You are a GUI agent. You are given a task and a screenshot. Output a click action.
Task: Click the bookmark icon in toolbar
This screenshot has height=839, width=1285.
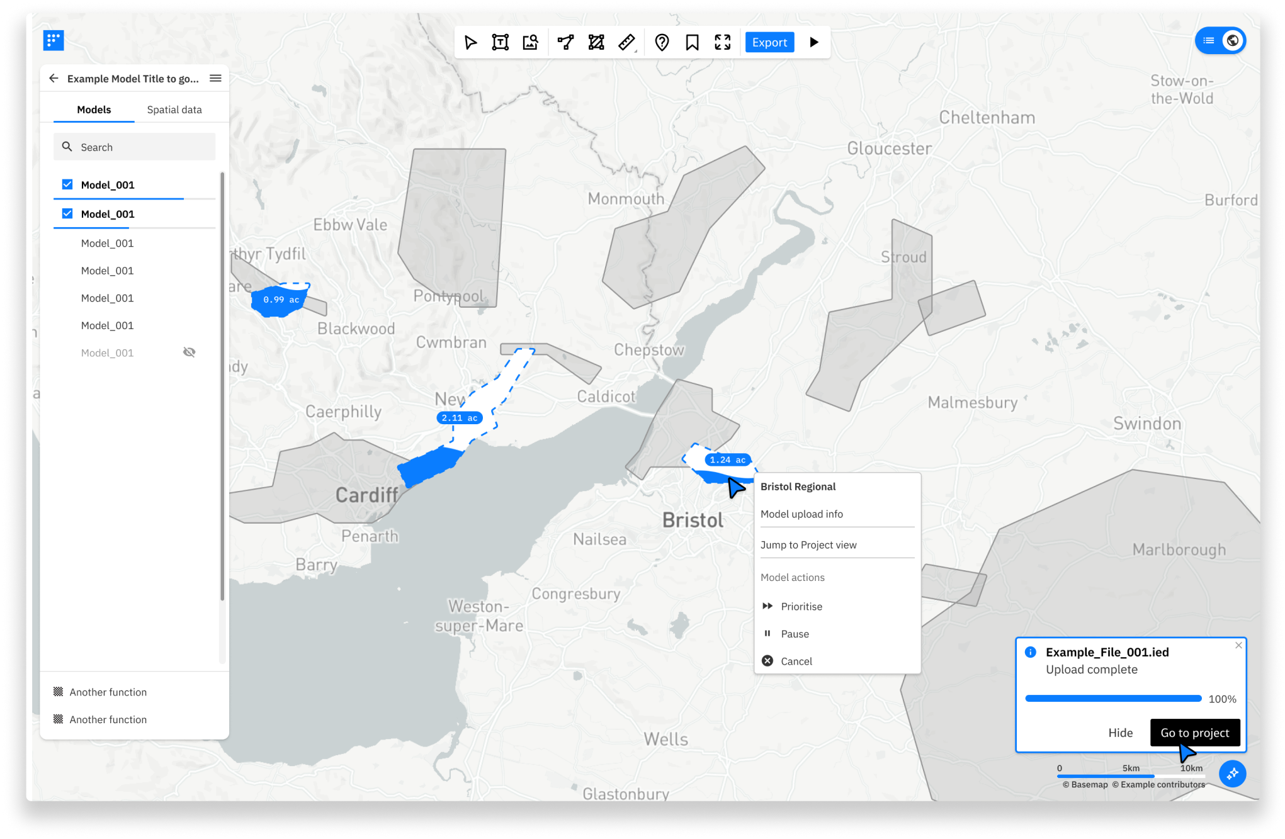(692, 42)
